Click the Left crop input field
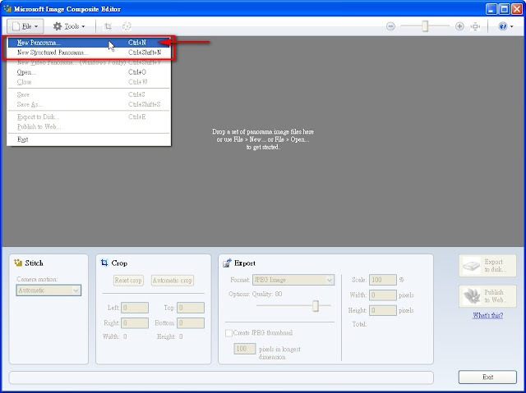Viewport: 526px width, 393px height. click(135, 308)
